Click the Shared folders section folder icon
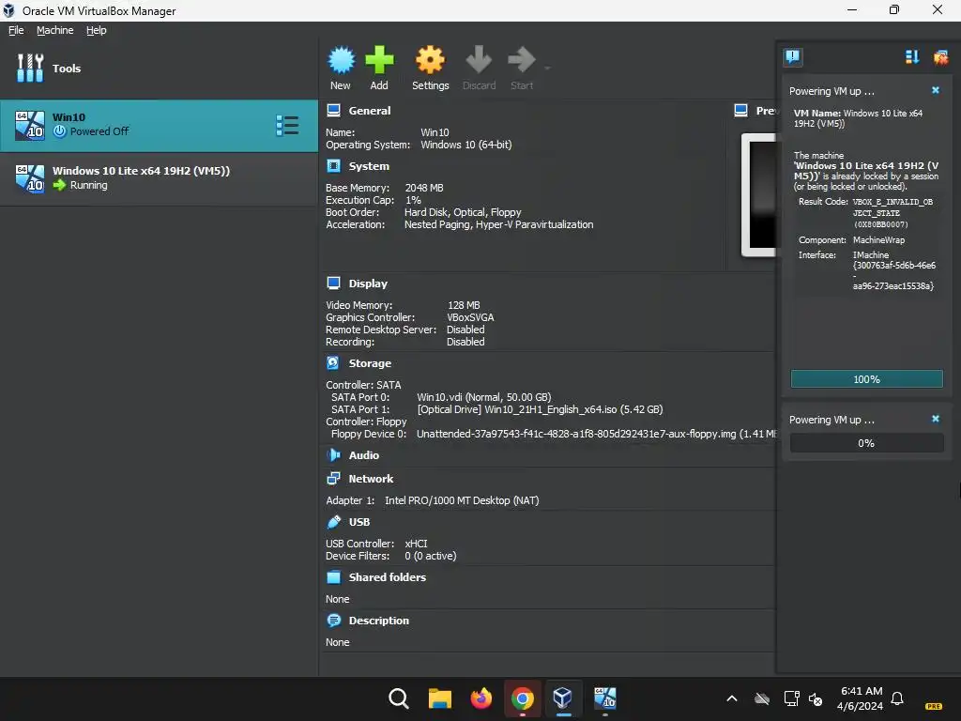The image size is (961, 721). [x=333, y=577]
